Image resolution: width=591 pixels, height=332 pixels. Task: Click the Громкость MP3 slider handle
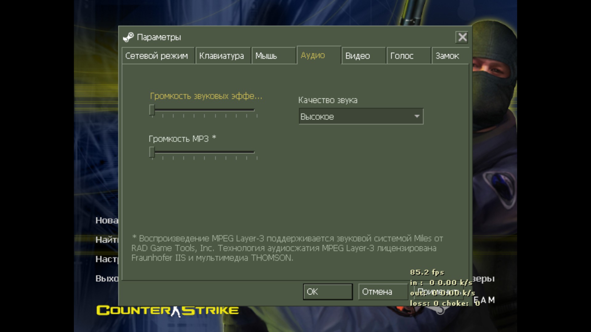(x=152, y=152)
